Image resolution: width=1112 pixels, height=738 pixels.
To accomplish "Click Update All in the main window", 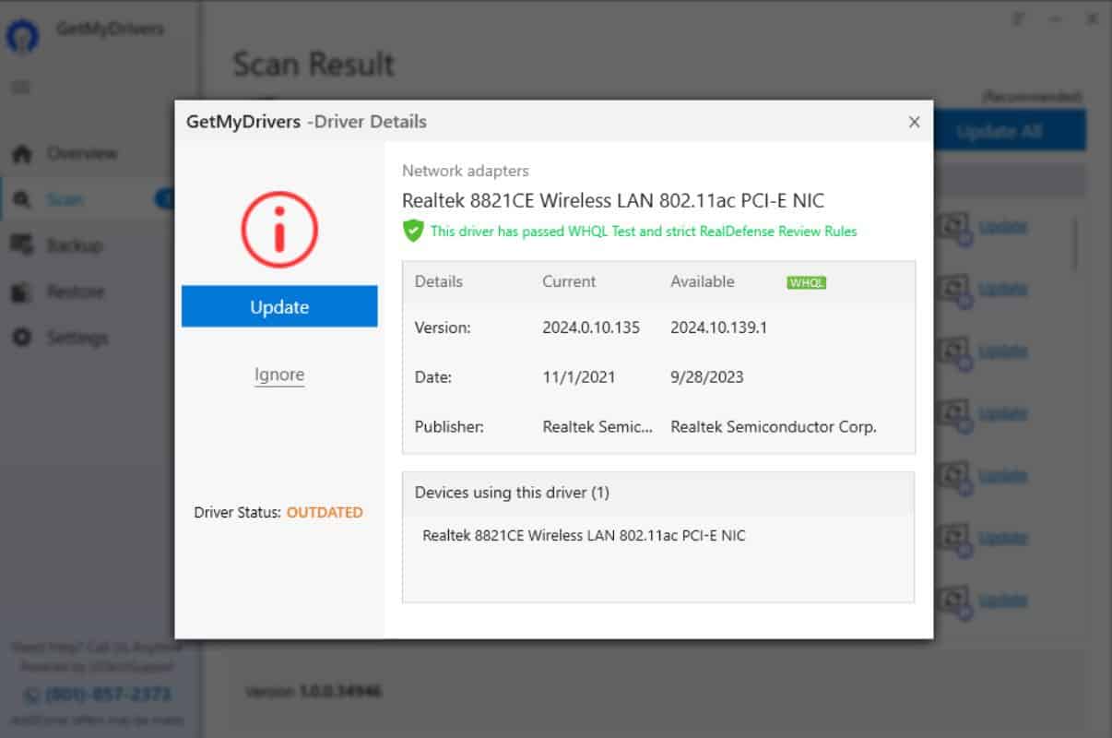I will pyautogui.click(x=1011, y=131).
